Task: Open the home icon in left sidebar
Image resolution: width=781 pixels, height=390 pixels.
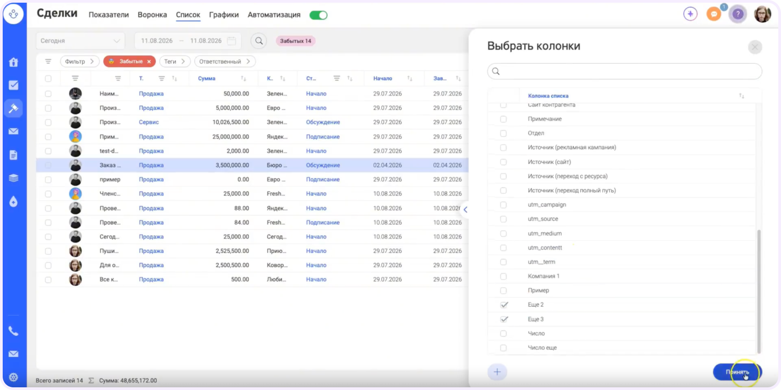Action: pyautogui.click(x=13, y=62)
